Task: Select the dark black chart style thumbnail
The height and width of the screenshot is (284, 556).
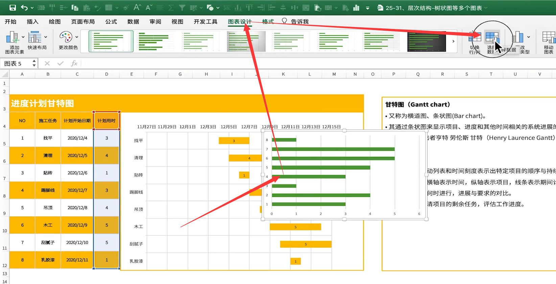Action: [426, 41]
